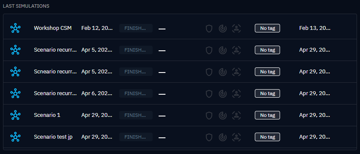Click the No tag badge for Scenario 1
This screenshot has height=154, width=360.
(x=268, y=115)
